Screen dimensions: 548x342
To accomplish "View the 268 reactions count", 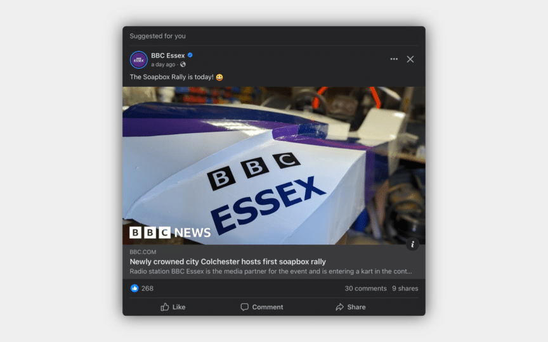I will [147, 289].
